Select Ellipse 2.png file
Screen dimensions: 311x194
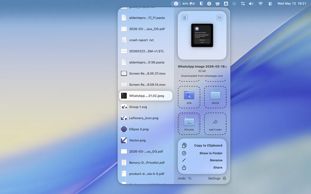click(x=146, y=129)
